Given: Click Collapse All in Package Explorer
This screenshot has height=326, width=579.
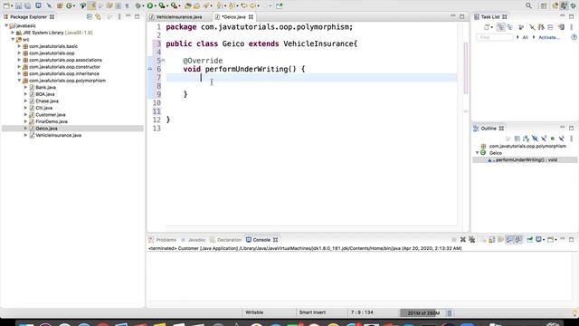Looking at the screenshot, I should [90, 16].
